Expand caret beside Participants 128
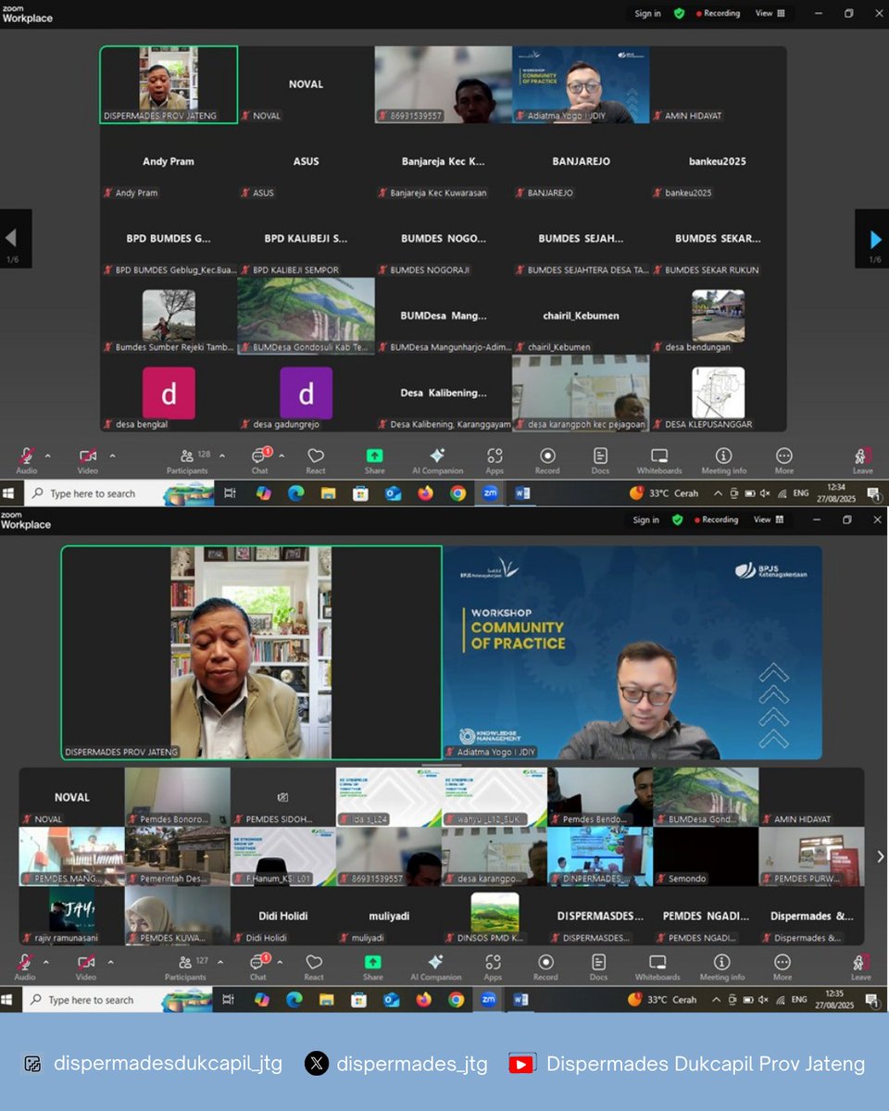This screenshot has width=889, height=1111. click(x=220, y=456)
